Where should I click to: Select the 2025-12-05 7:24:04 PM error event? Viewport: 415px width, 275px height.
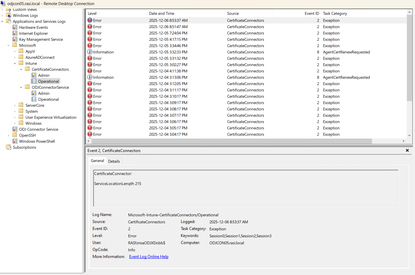tap(247, 33)
